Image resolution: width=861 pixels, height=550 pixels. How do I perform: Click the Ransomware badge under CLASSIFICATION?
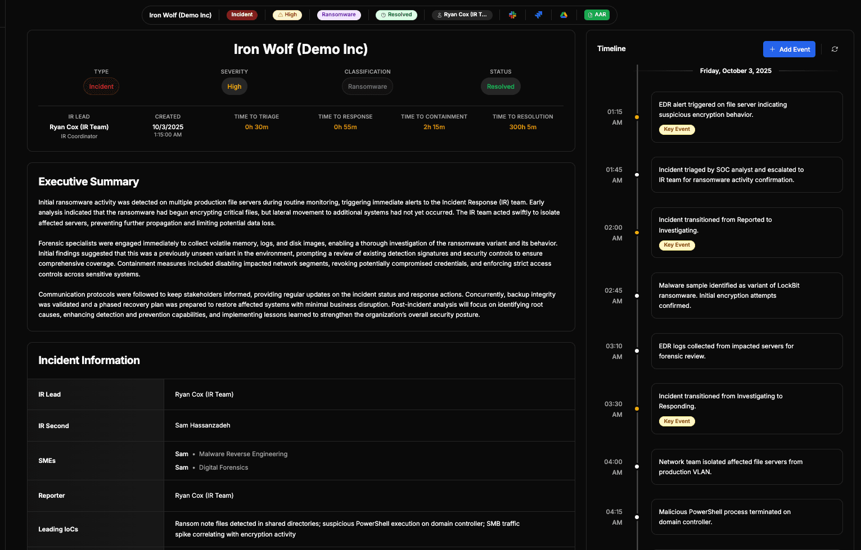(367, 87)
